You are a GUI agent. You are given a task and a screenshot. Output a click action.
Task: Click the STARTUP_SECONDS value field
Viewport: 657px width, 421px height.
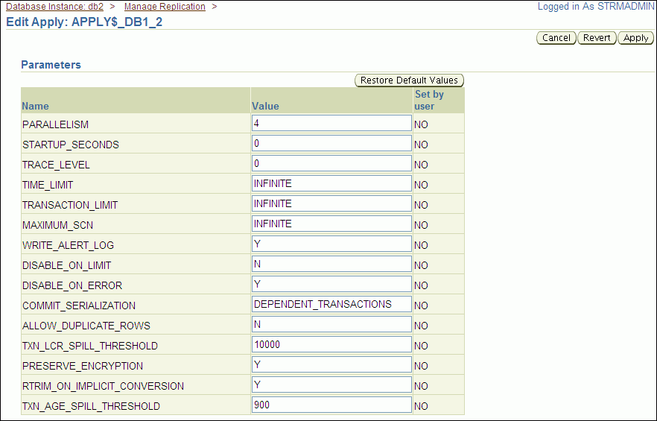(331, 143)
